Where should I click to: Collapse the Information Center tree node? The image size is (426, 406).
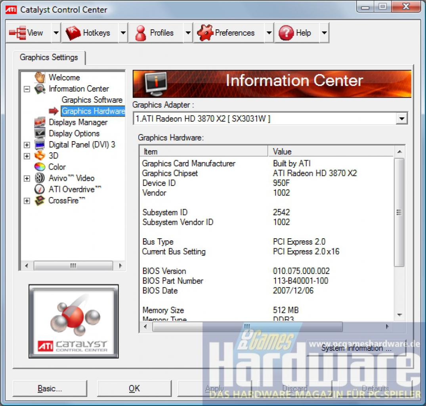click(x=27, y=89)
